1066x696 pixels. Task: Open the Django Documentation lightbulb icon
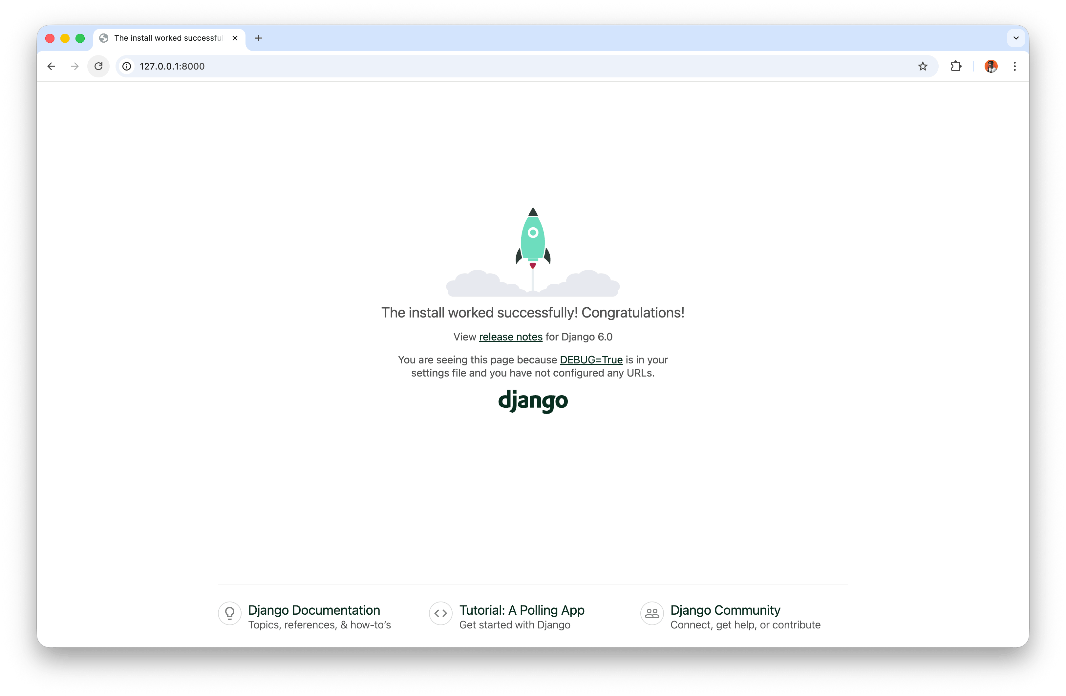[230, 614]
